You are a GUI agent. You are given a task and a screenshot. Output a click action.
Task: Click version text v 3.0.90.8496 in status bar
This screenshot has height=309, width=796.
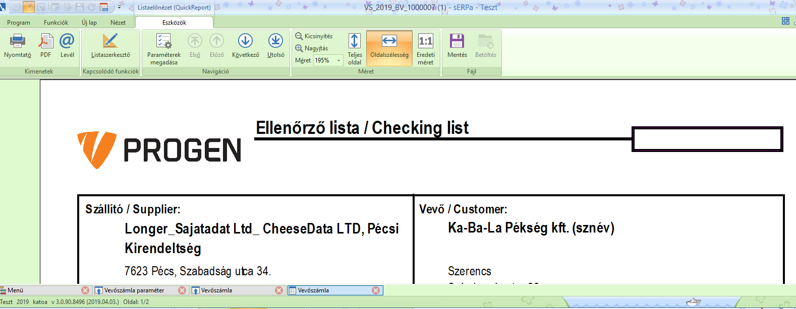pos(85,302)
